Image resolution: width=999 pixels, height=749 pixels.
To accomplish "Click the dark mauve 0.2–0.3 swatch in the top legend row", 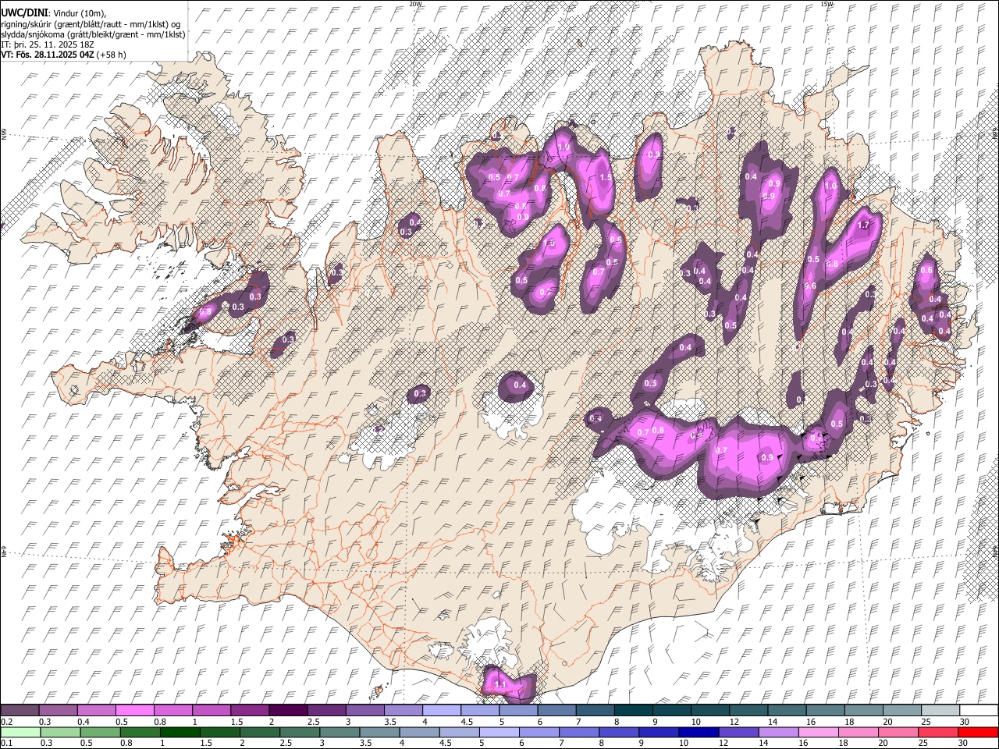I will (x=20, y=710).
